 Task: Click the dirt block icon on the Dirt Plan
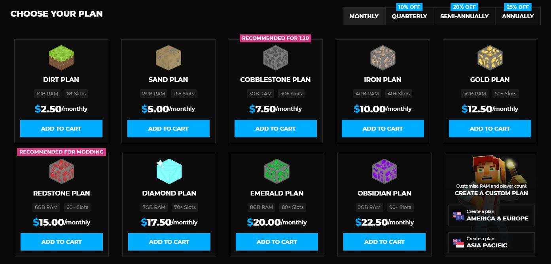click(61, 57)
